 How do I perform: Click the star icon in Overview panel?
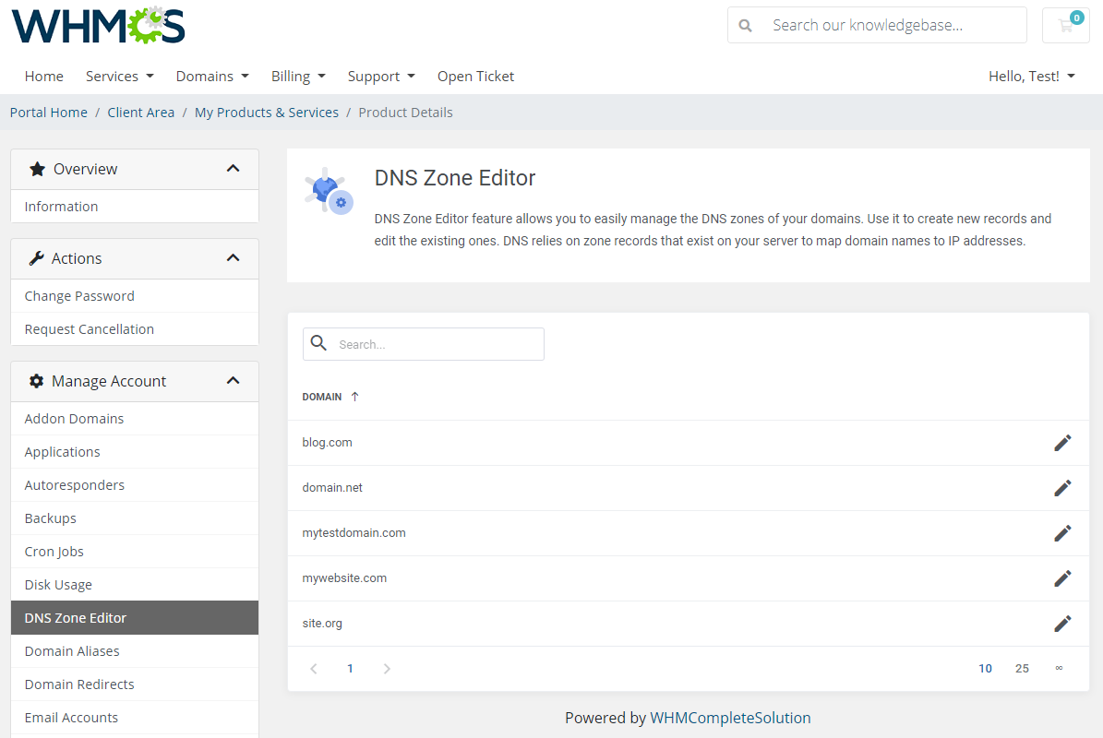tap(37, 169)
